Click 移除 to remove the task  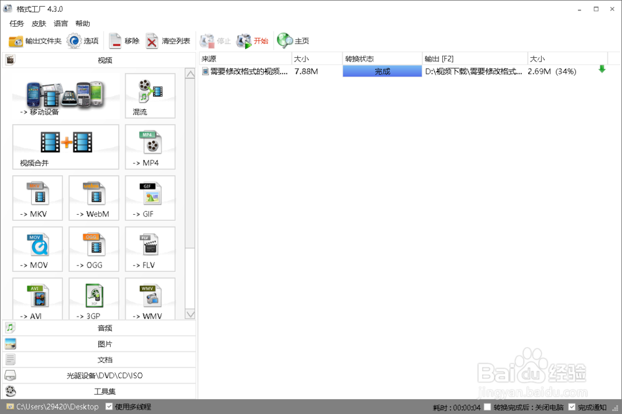[124, 41]
